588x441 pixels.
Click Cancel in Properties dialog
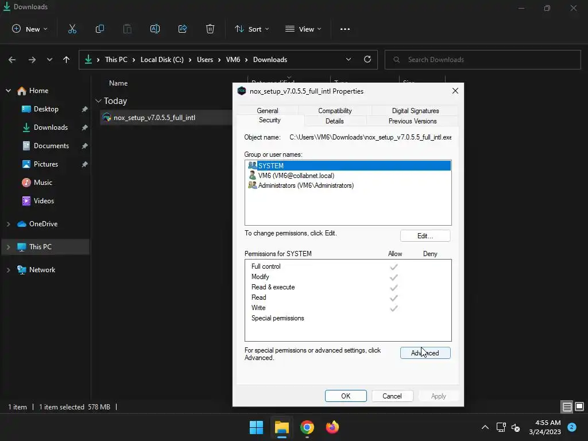pyautogui.click(x=392, y=396)
